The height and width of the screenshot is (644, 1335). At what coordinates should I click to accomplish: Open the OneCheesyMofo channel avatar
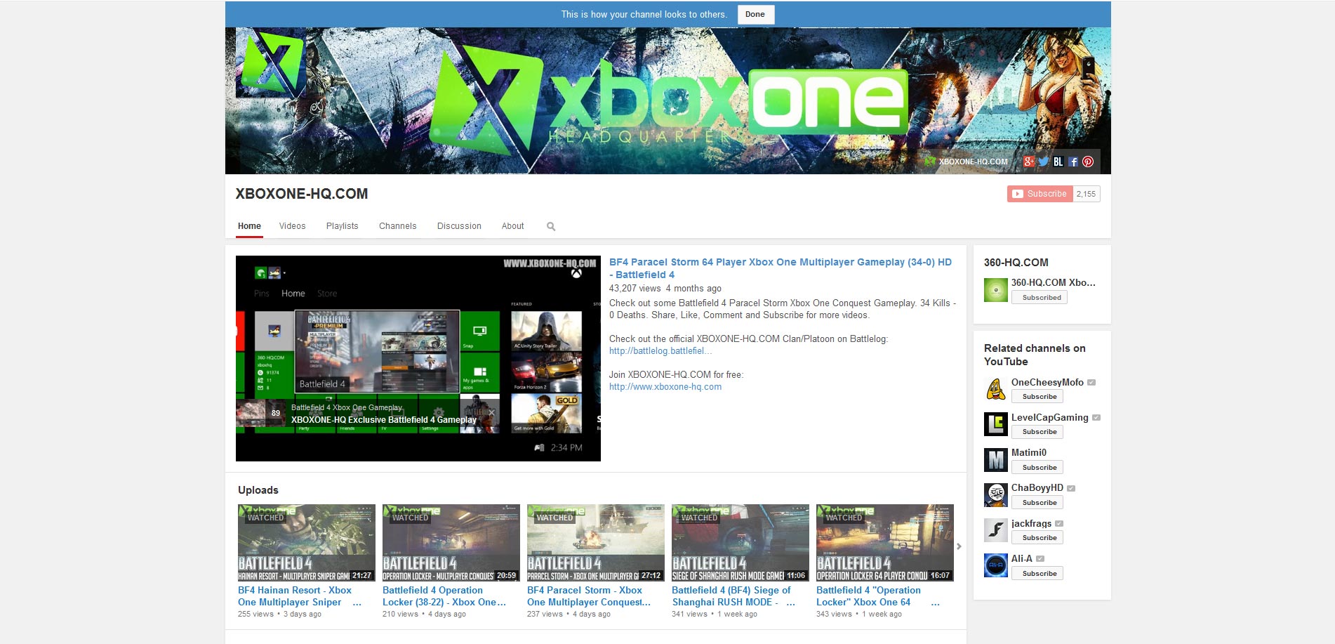(x=995, y=389)
